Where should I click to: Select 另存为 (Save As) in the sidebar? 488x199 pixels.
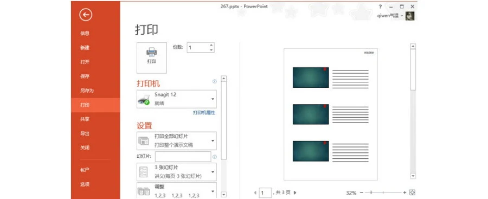pos(87,91)
